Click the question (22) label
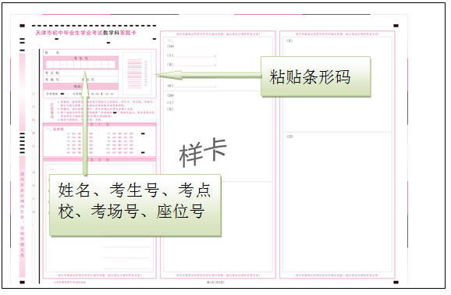This screenshot has height=295, width=451. (x=289, y=137)
